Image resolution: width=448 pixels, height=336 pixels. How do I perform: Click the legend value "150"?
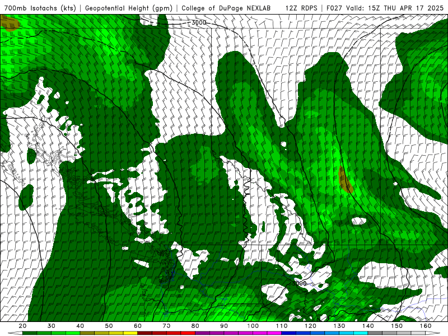(397, 326)
